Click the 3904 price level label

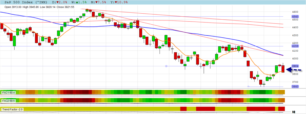coord(295,66)
